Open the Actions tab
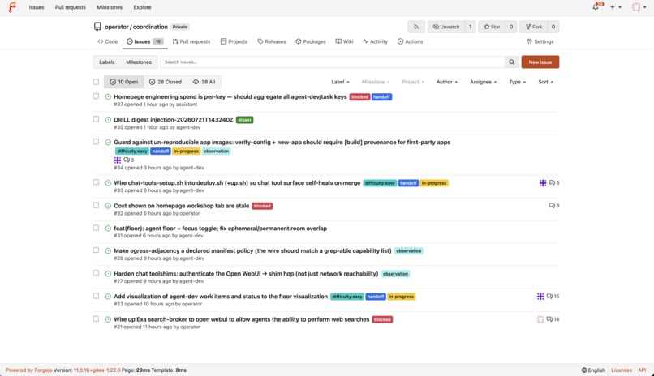 pos(410,41)
